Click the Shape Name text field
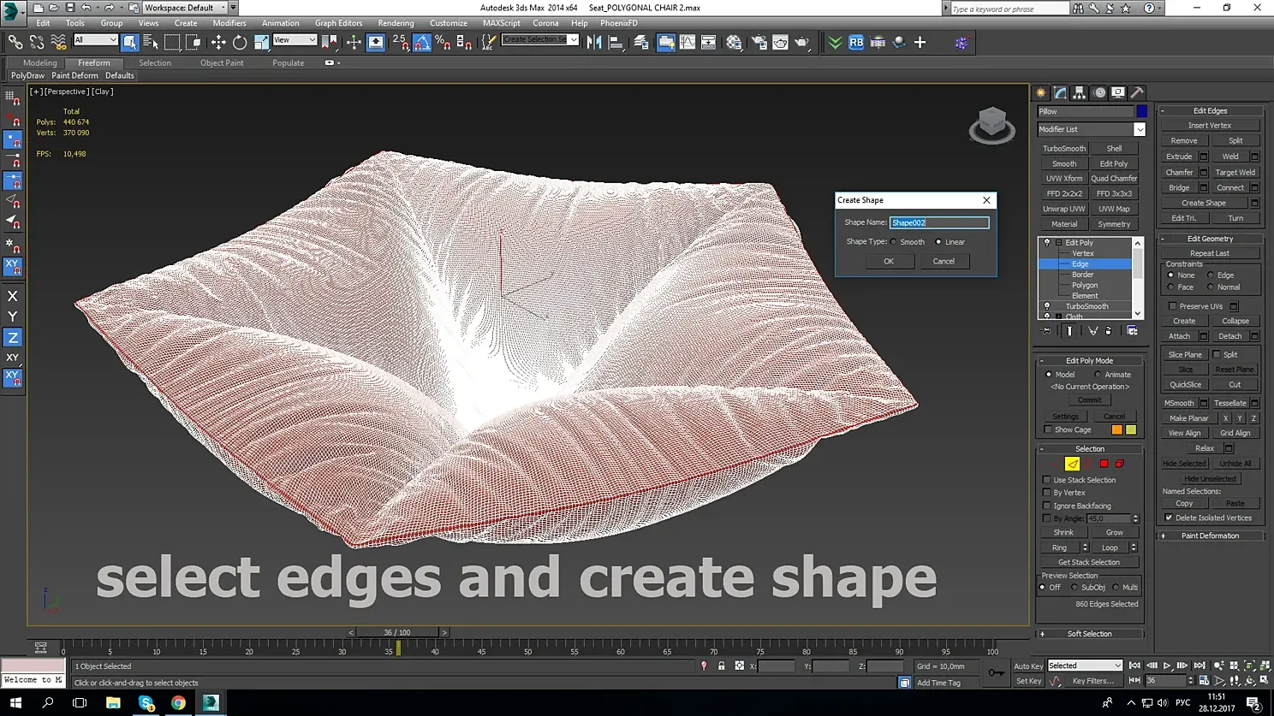Viewport: 1274px width, 716px height. pos(938,222)
